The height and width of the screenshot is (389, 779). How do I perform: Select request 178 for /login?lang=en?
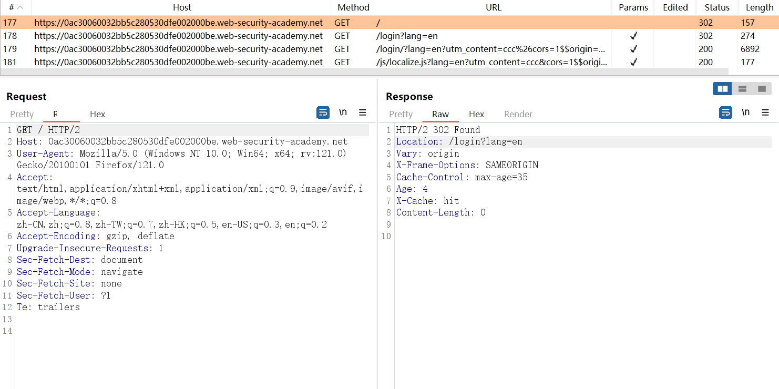pyautogui.click(x=179, y=36)
